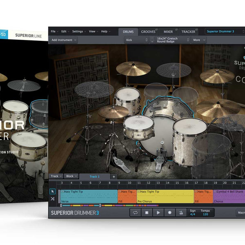Open the Add Instrument dropdown
The height and width of the screenshot is (245, 245).
pos(63,40)
